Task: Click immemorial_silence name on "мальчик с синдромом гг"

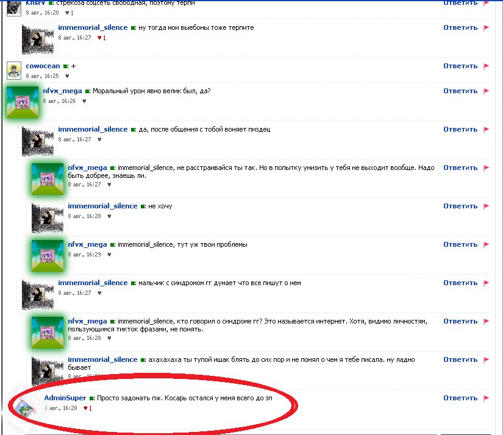Action: pyautogui.click(x=93, y=283)
